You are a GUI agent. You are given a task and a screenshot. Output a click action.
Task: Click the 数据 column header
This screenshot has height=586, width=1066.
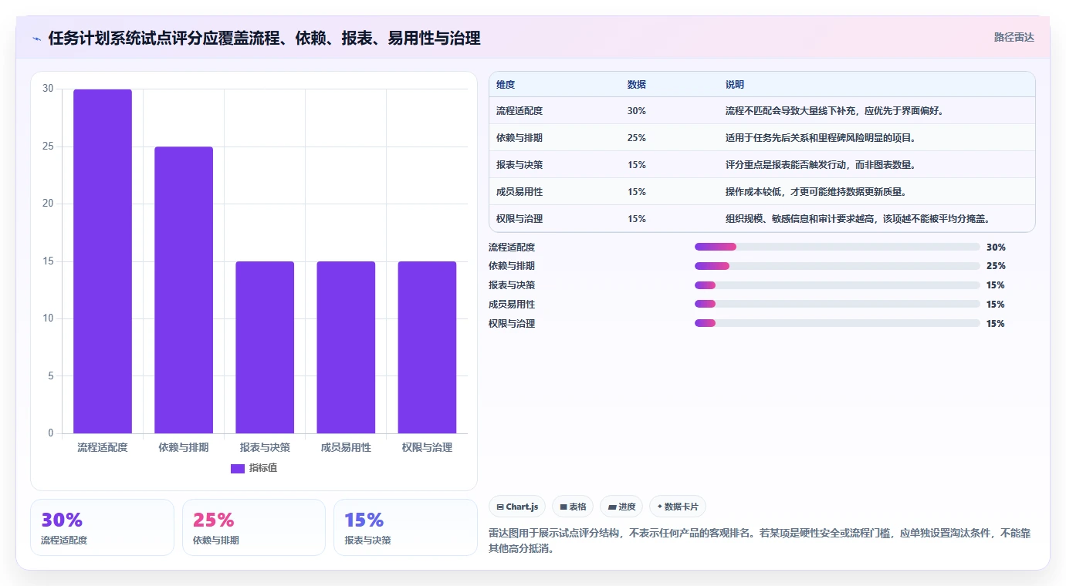637,84
